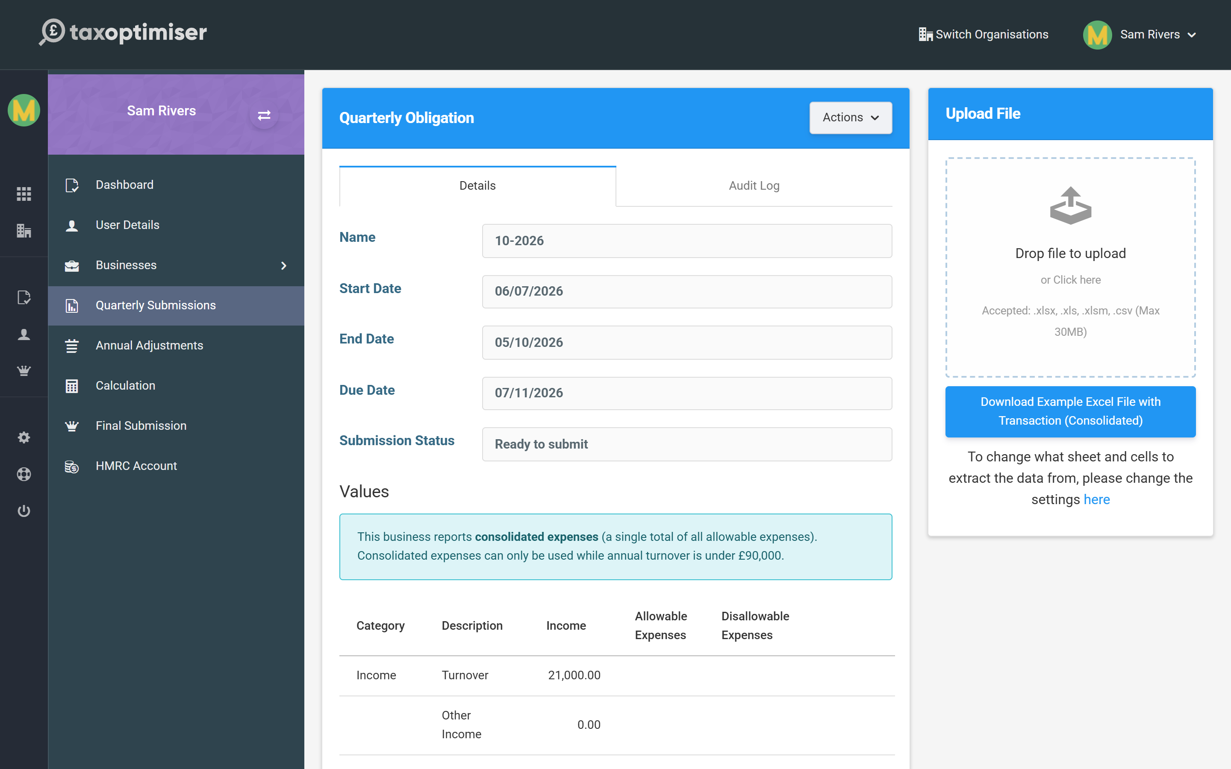Image resolution: width=1231 pixels, height=769 pixels.
Task: Click Switch Organisations link
Action: pos(983,34)
